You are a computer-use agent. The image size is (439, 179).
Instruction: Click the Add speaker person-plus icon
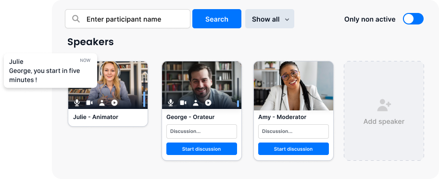[384, 105]
